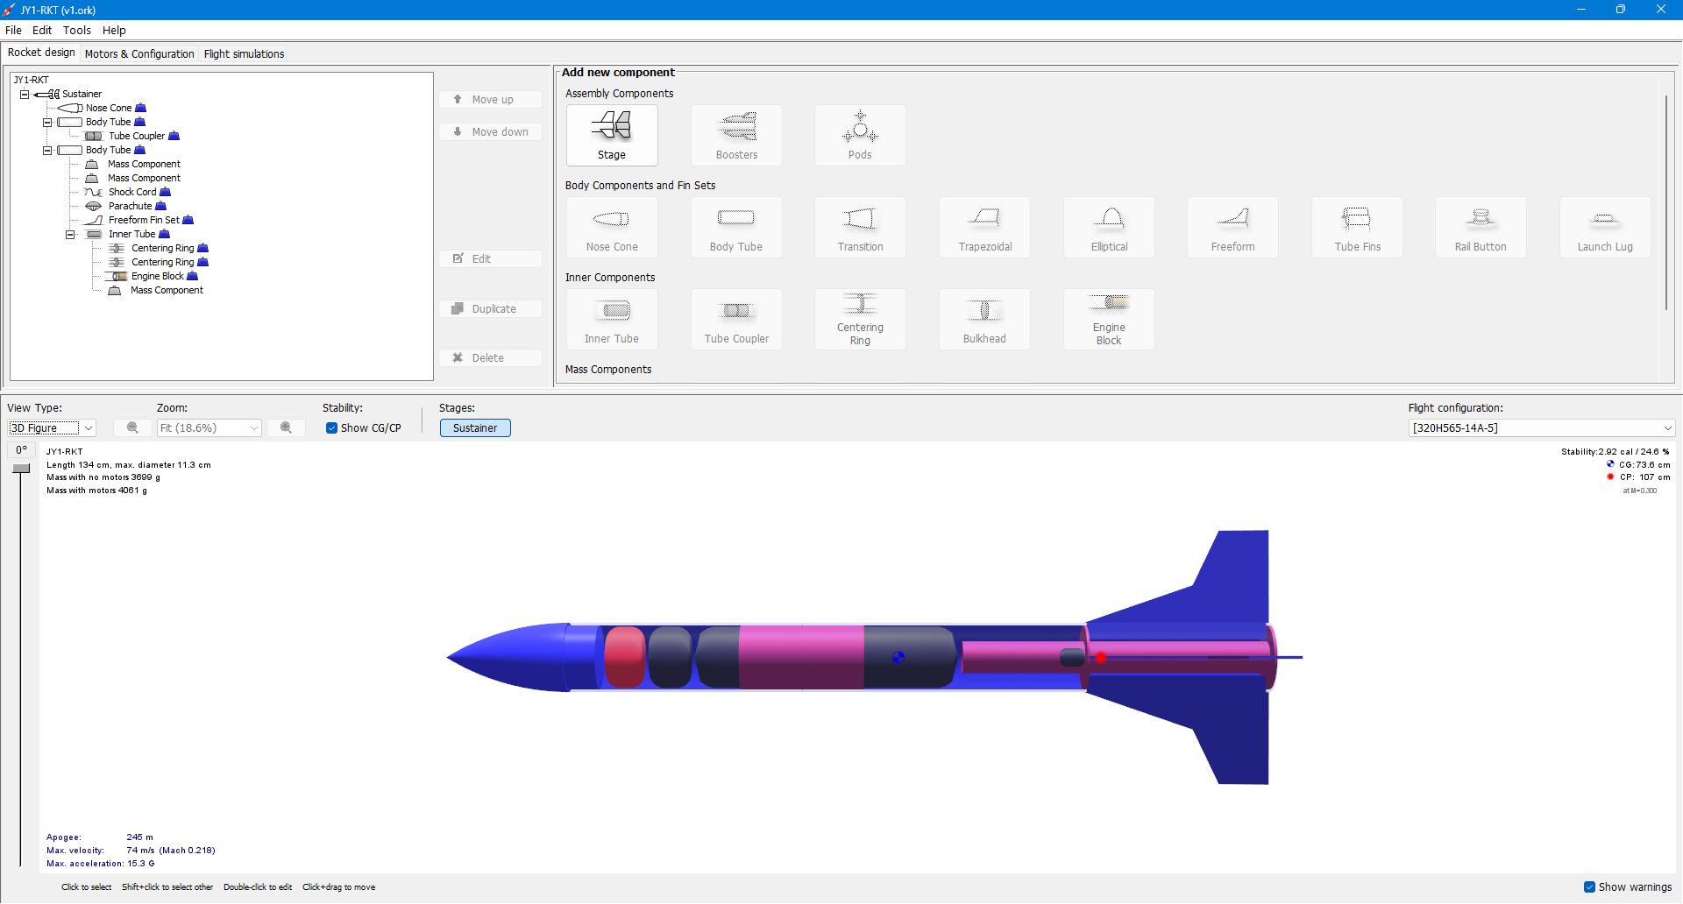Toggle the Sustainer stage button
Image resolution: width=1683 pixels, height=904 pixels.
pyautogui.click(x=475, y=428)
